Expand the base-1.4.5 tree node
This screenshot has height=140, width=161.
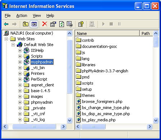click(20, 91)
